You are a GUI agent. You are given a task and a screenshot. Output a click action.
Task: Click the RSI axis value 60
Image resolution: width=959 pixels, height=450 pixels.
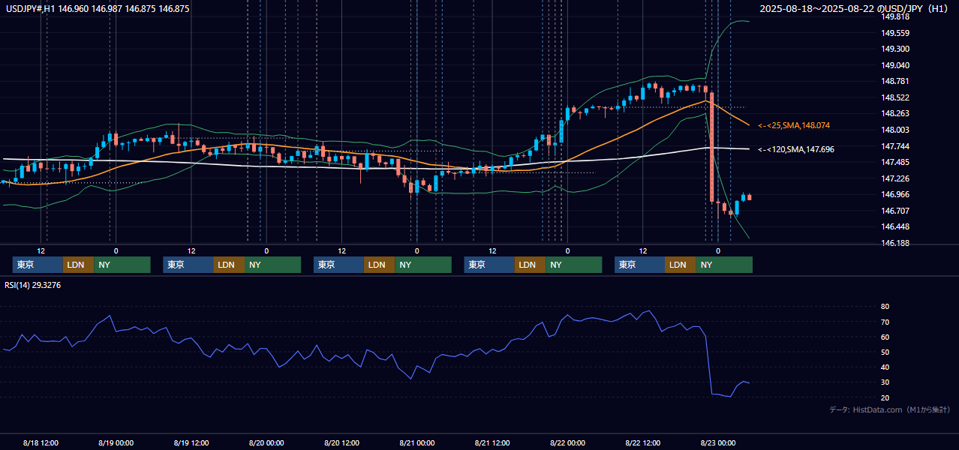click(885, 337)
